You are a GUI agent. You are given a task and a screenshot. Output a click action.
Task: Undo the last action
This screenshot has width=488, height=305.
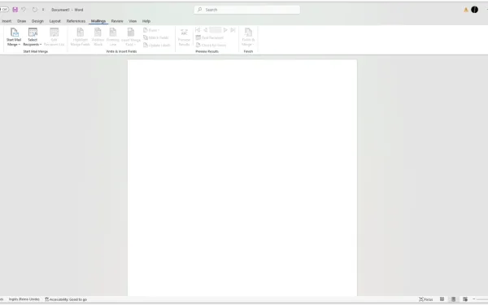24,10
